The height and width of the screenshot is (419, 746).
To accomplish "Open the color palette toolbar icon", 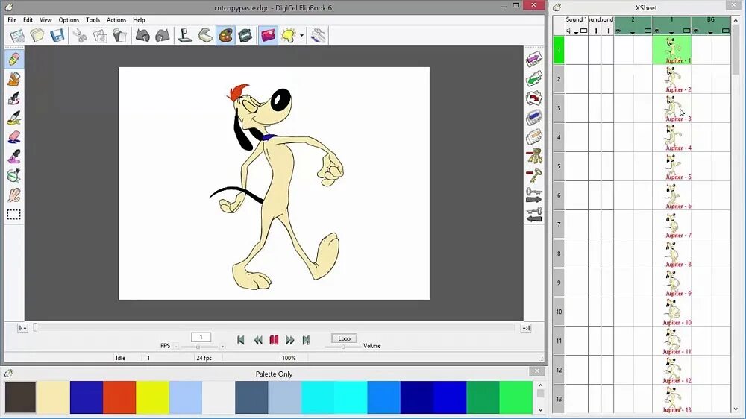I will click(225, 36).
